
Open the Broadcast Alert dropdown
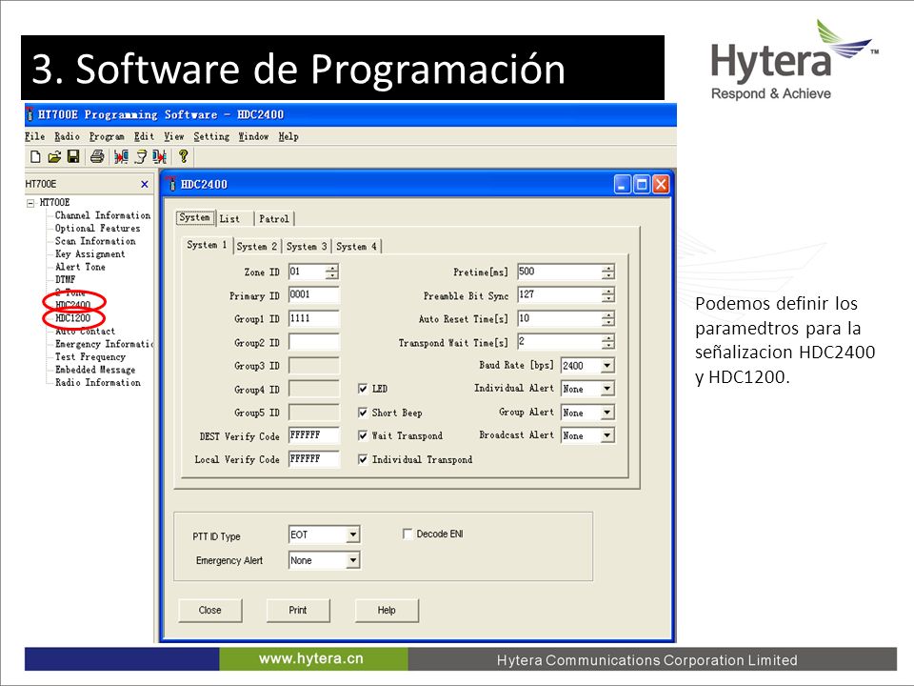tap(606, 435)
